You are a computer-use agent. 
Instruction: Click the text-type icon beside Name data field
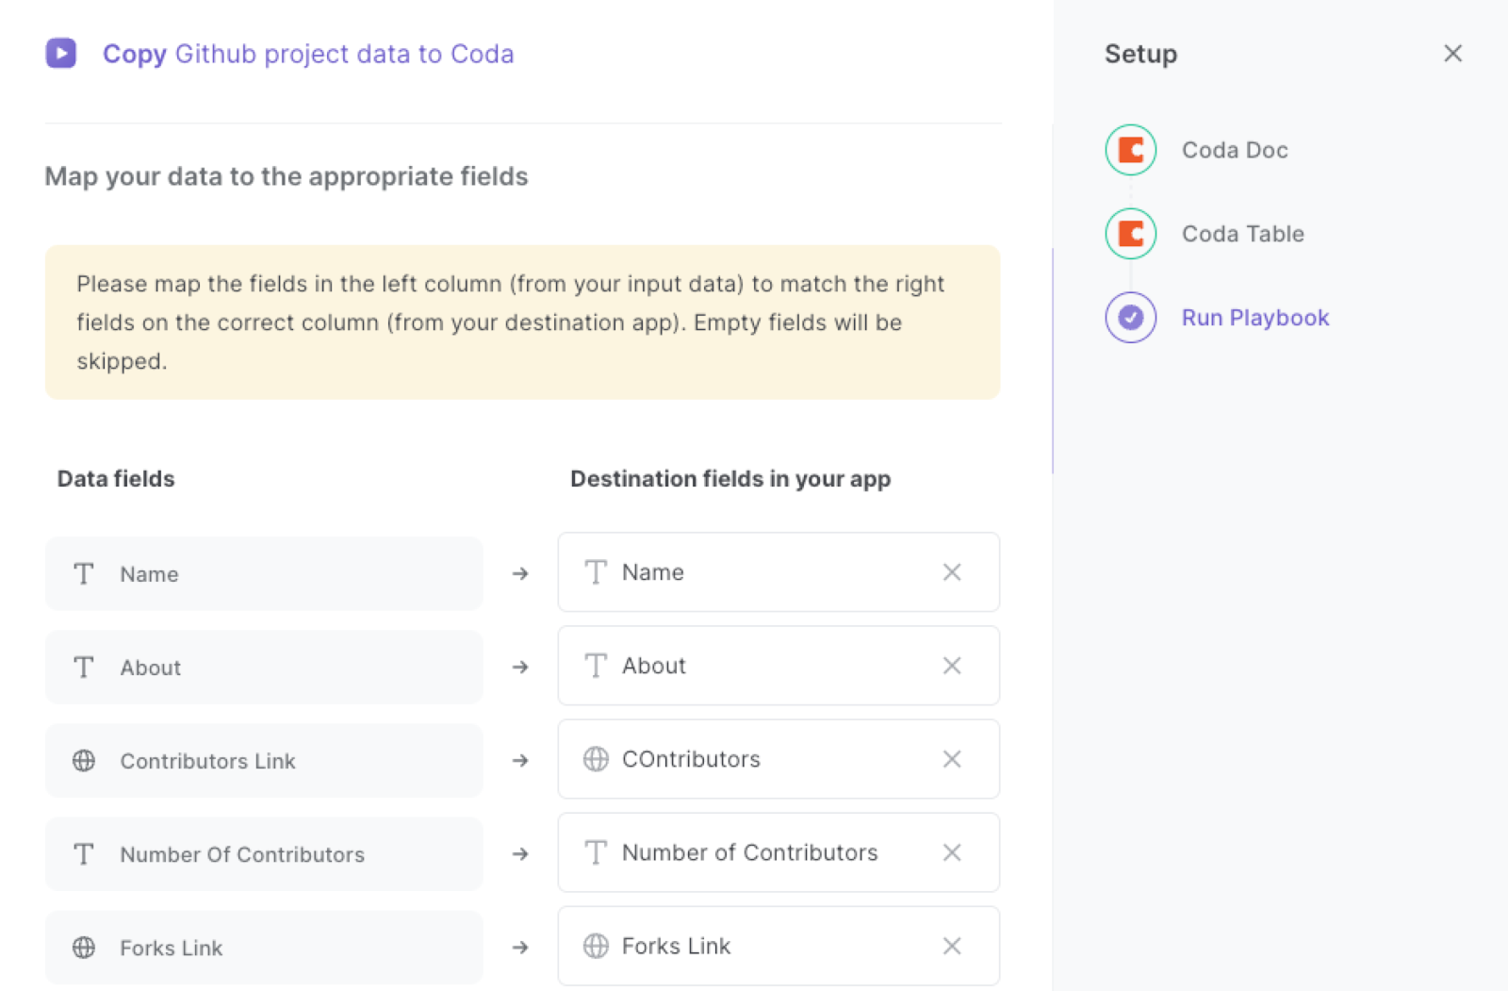(84, 573)
